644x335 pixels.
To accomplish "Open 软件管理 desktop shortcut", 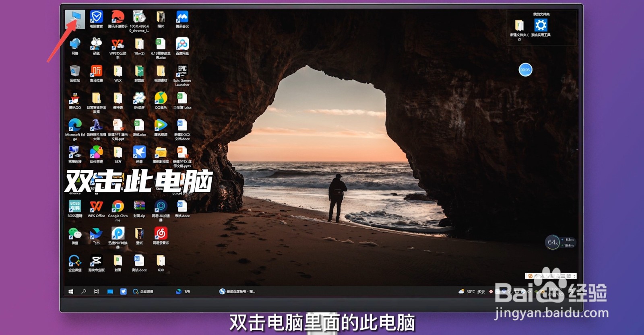I will [96, 154].
